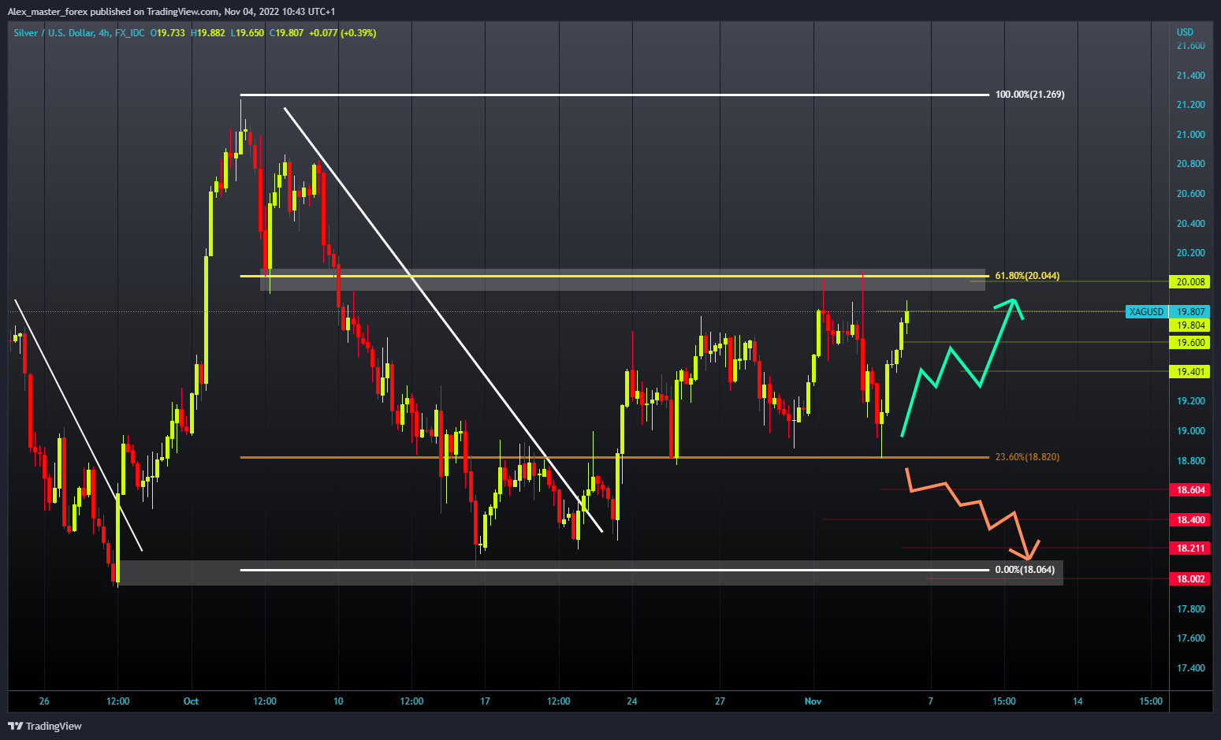Screen dimensions: 1221x740
Task: Click the 17.400 price axis tick
Action: (1190, 668)
